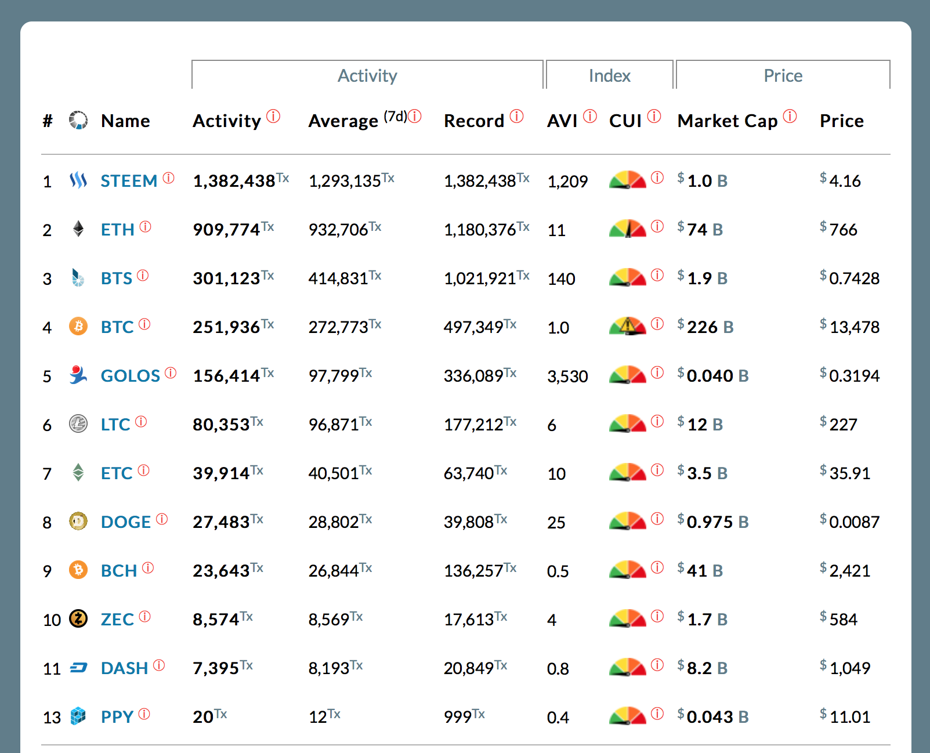Viewport: 930px width, 753px height.
Task: Click the info icon beside AVI header
Action: coord(590,117)
